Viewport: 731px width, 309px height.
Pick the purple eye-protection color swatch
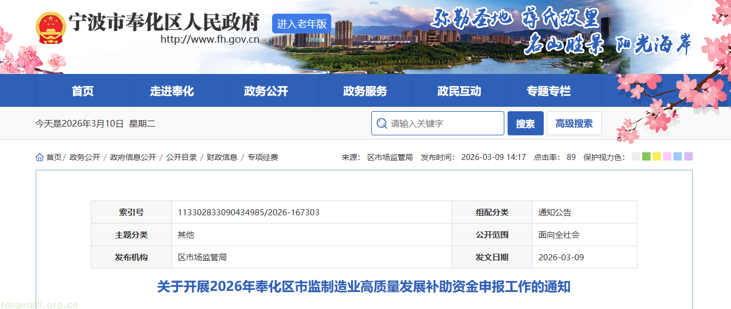[x=688, y=157]
